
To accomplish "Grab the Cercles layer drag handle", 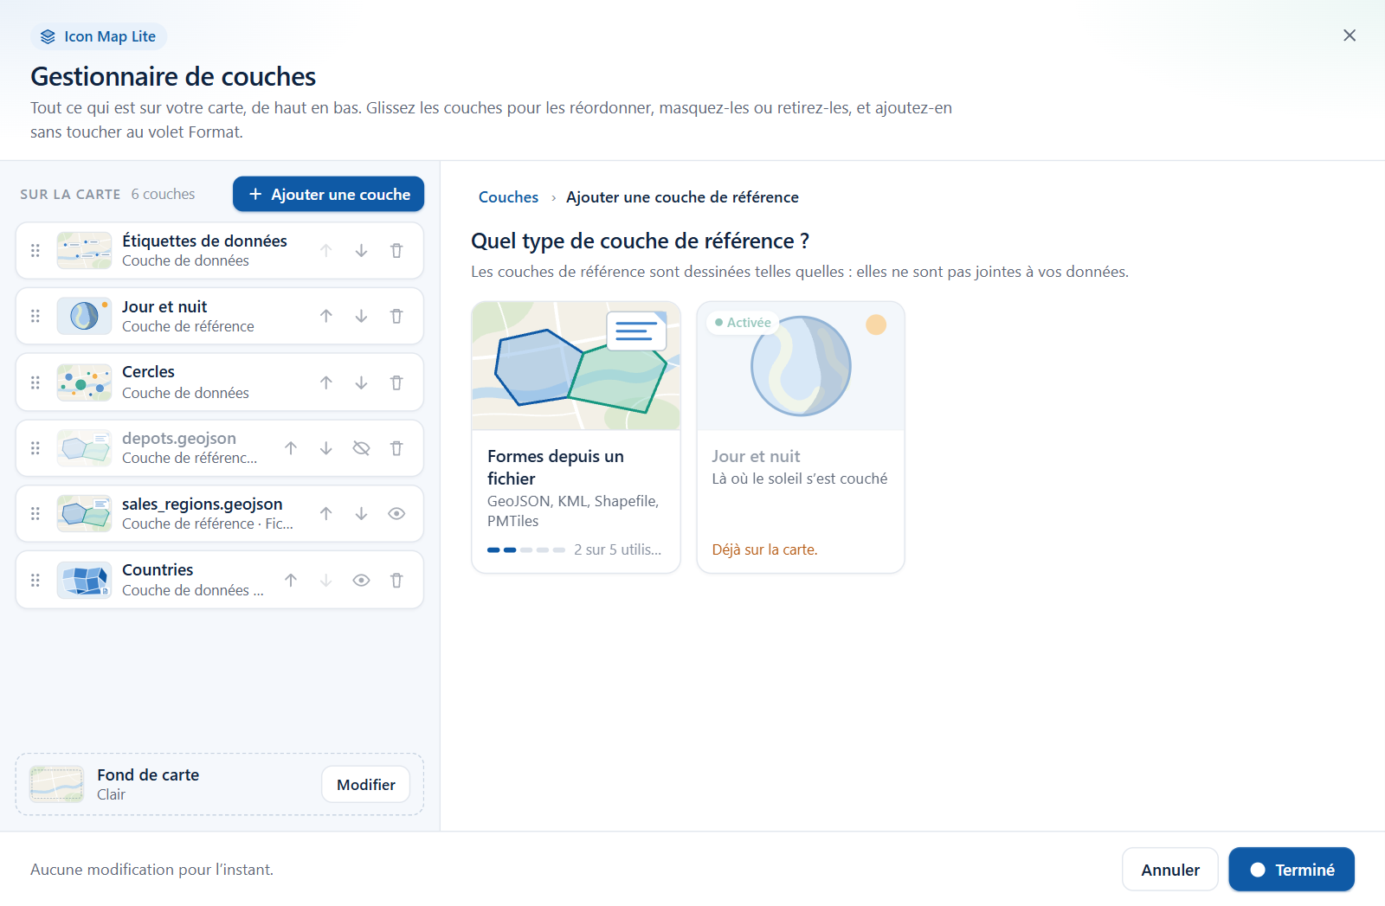I will pos(35,382).
